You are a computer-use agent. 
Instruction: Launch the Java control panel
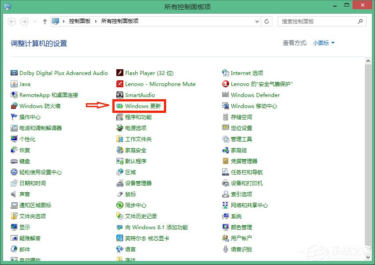[25, 84]
